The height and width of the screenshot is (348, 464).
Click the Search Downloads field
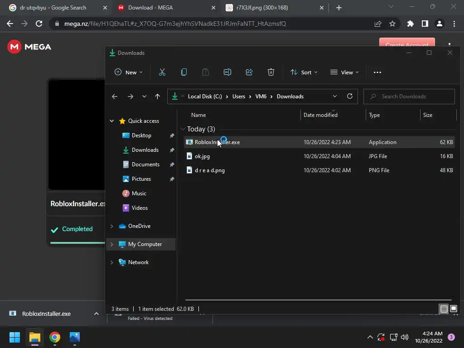click(x=409, y=97)
